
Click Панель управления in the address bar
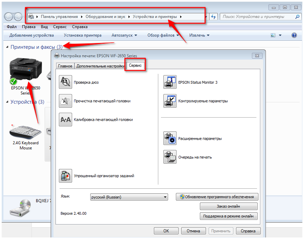point(59,17)
